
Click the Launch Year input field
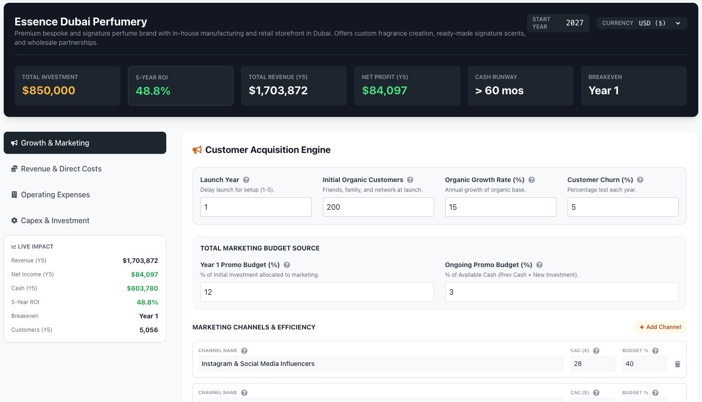pyautogui.click(x=256, y=207)
